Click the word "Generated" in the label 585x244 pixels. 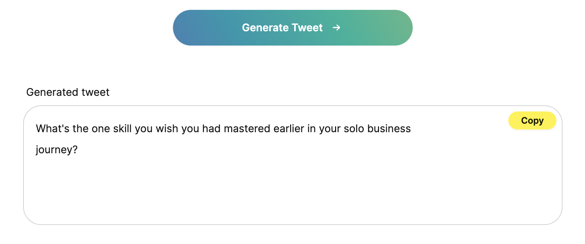52,92
